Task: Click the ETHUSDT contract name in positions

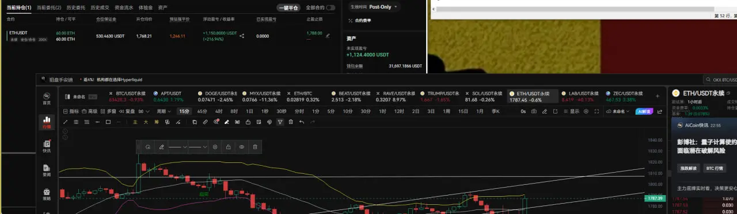Action: [18, 33]
